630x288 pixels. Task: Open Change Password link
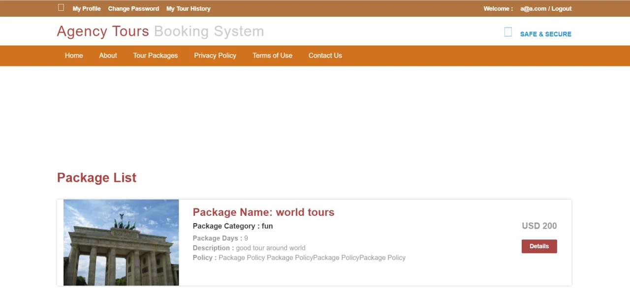[133, 9]
